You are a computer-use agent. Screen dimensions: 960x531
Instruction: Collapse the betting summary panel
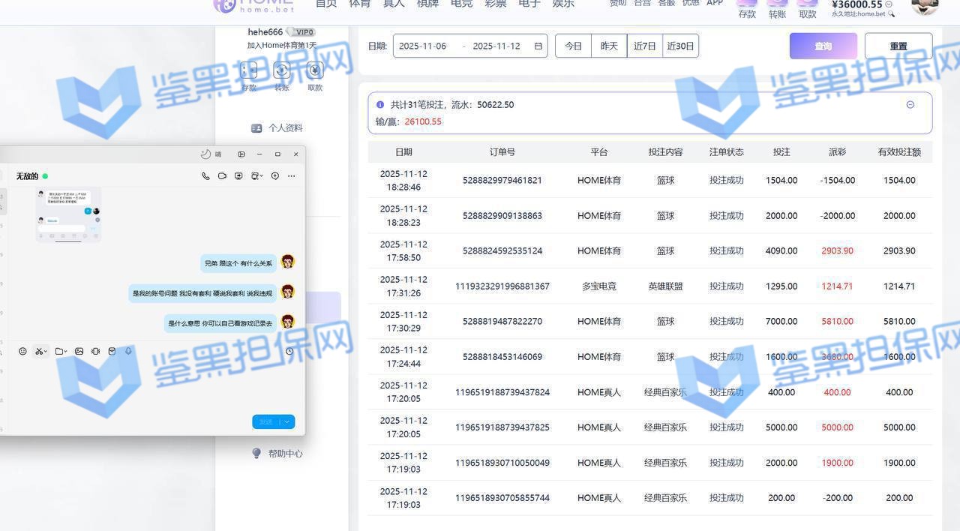click(x=910, y=105)
